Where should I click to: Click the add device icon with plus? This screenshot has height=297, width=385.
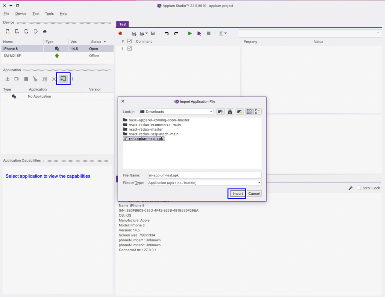coord(17,32)
